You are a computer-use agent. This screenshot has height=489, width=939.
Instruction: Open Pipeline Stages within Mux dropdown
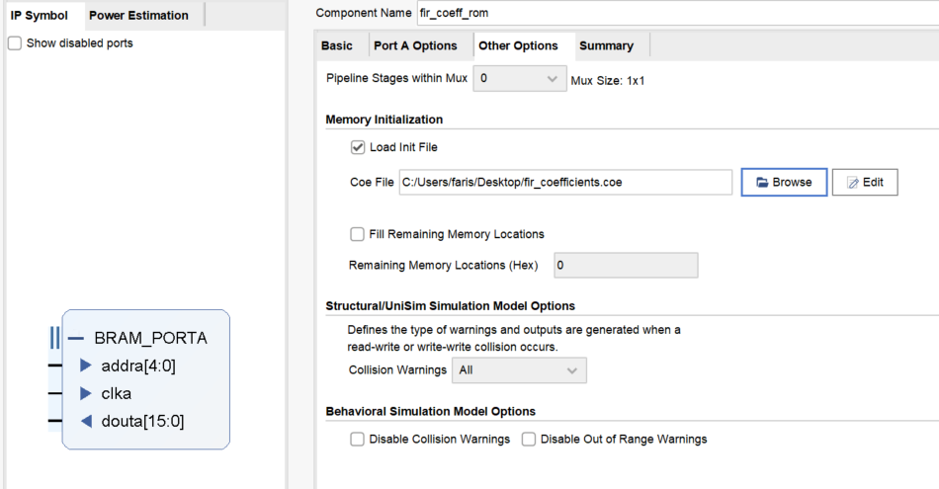tap(520, 78)
